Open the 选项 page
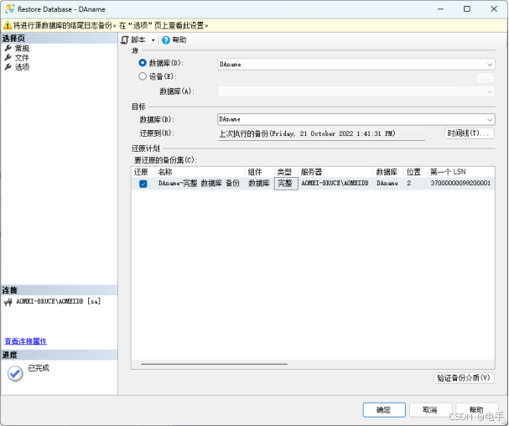The width and height of the screenshot is (509, 426). pyautogui.click(x=21, y=67)
